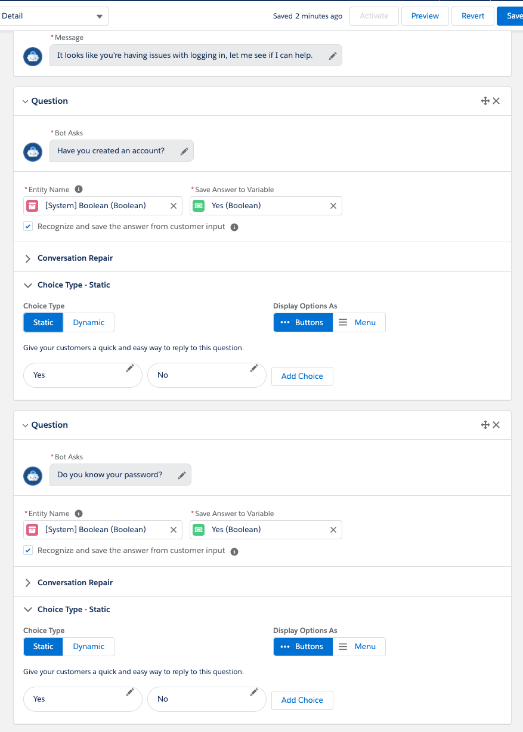This screenshot has height=732, width=523.
Task: Switch second question display to Menu
Action: (x=359, y=647)
